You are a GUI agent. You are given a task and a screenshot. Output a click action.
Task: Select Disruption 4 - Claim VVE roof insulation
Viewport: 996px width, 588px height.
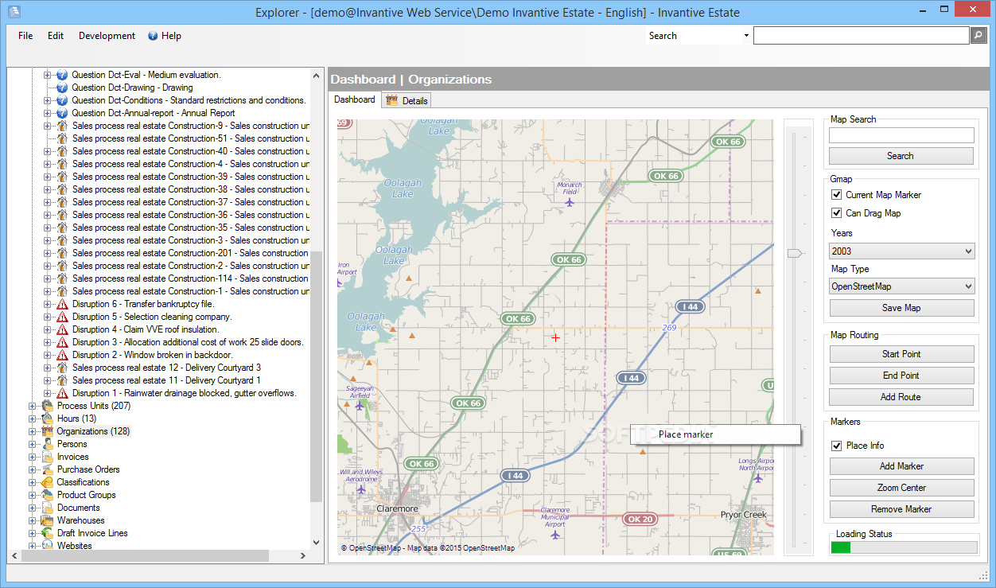coord(146,329)
